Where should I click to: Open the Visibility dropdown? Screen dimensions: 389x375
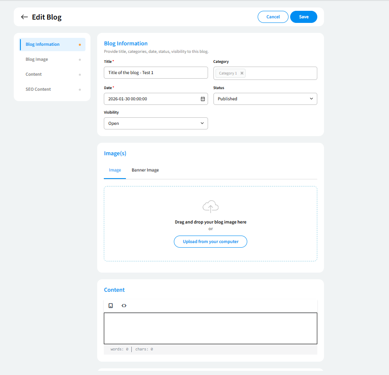[156, 124]
